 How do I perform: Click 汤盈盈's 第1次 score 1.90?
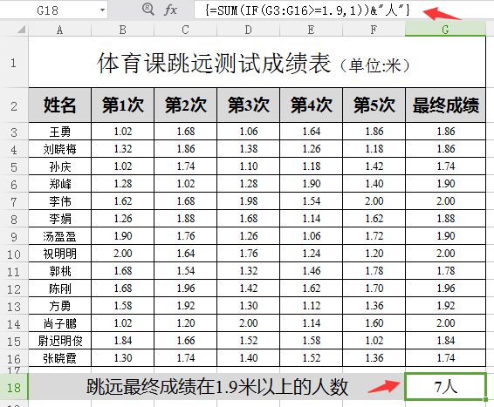point(122,236)
